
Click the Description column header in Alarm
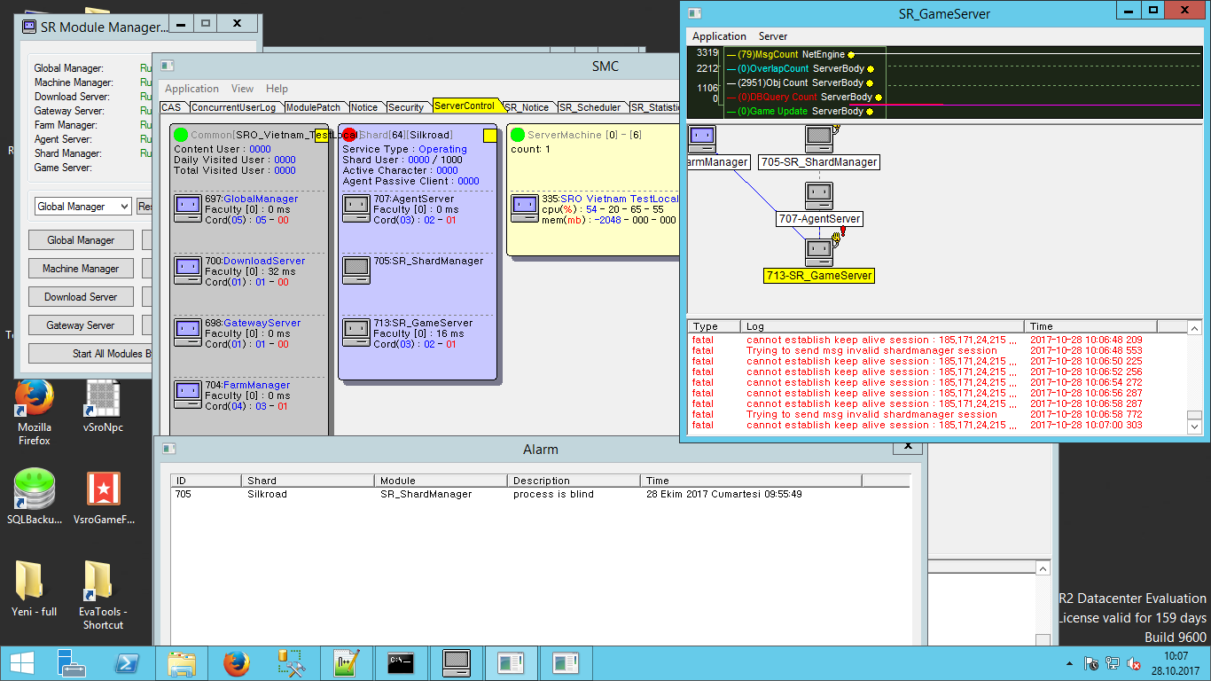tap(574, 481)
